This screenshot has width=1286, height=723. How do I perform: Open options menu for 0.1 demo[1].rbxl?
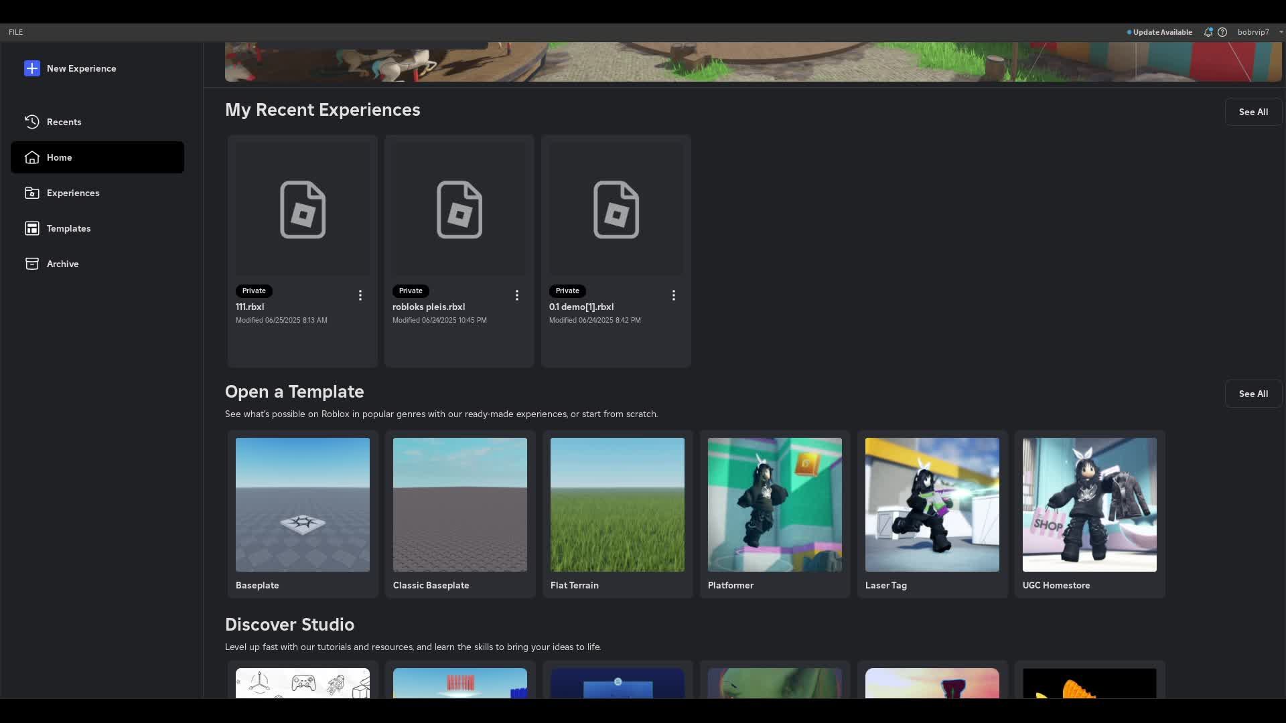click(x=674, y=295)
